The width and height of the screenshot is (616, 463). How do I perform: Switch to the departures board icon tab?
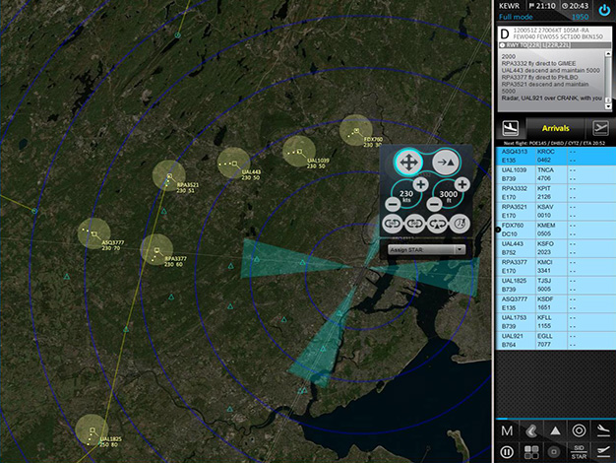(600, 128)
